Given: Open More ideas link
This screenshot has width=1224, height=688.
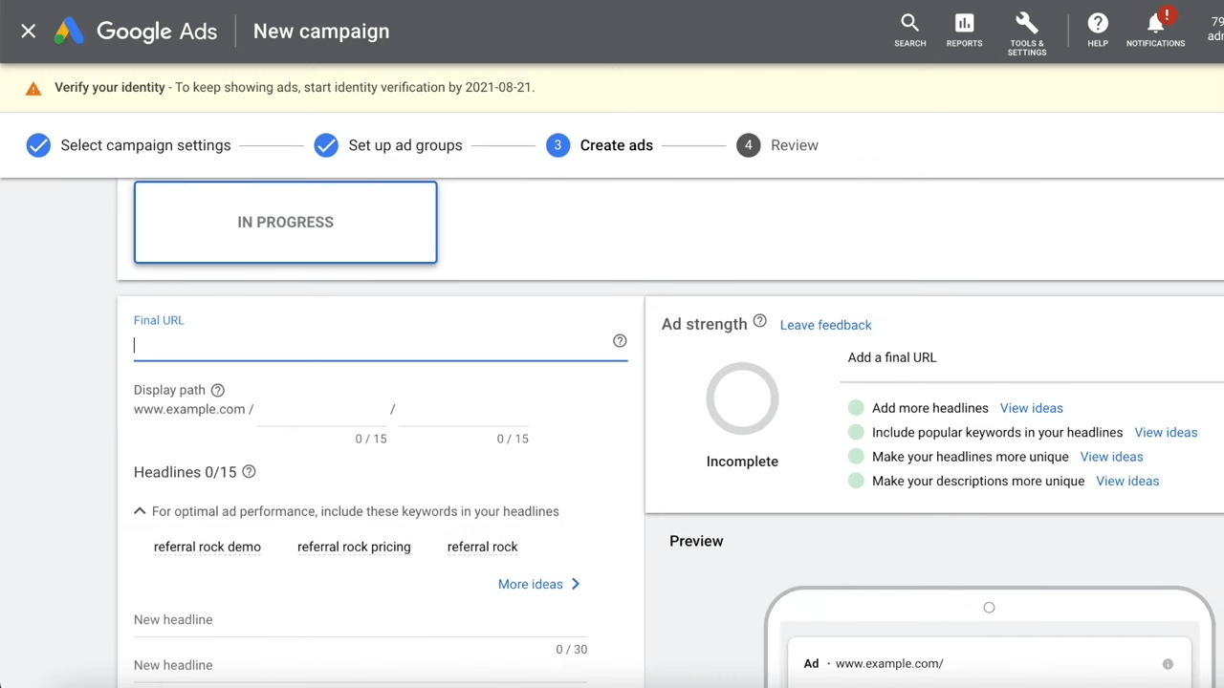Looking at the screenshot, I should (538, 584).
